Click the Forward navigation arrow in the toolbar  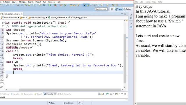pos(122,5)
